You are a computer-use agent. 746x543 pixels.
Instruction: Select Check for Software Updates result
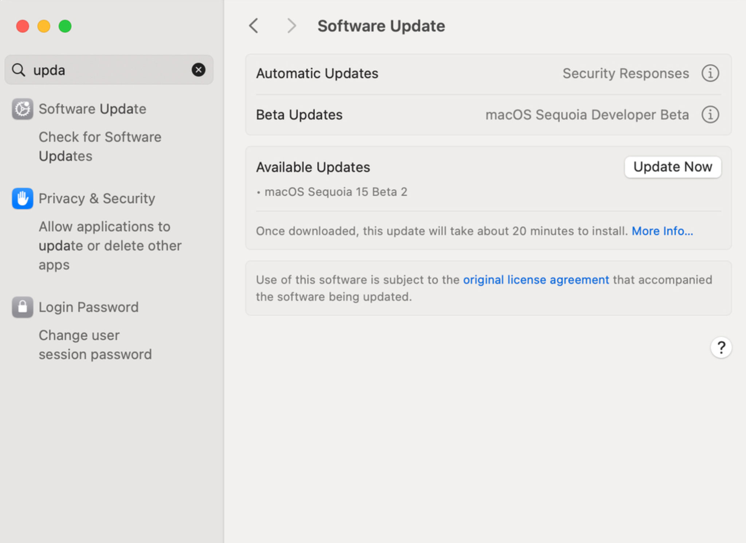coord(100,147)
